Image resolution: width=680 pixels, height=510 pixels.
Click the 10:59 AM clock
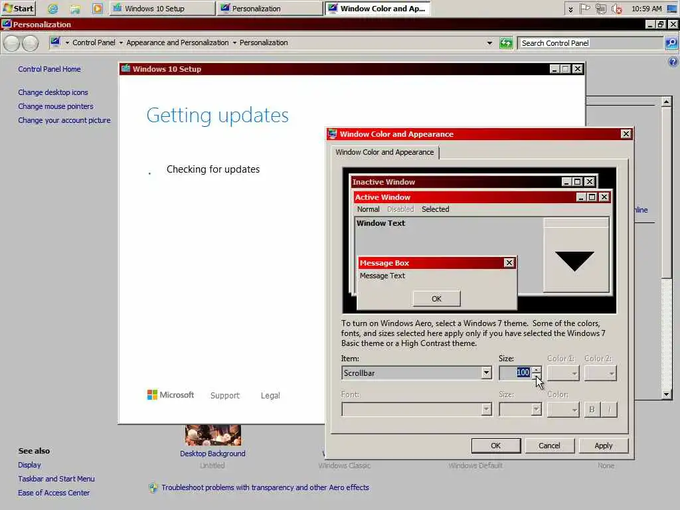(x=646, y=9)
